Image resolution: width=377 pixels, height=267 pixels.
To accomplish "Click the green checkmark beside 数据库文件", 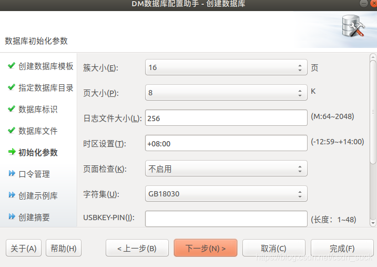I will pos(11,130).
